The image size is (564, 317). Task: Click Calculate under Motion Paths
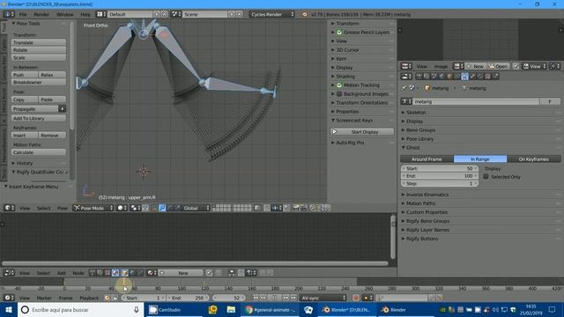click(39, 152)
